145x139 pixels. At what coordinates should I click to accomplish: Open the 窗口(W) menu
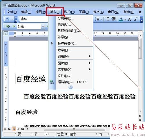click(x=113, y=12)
